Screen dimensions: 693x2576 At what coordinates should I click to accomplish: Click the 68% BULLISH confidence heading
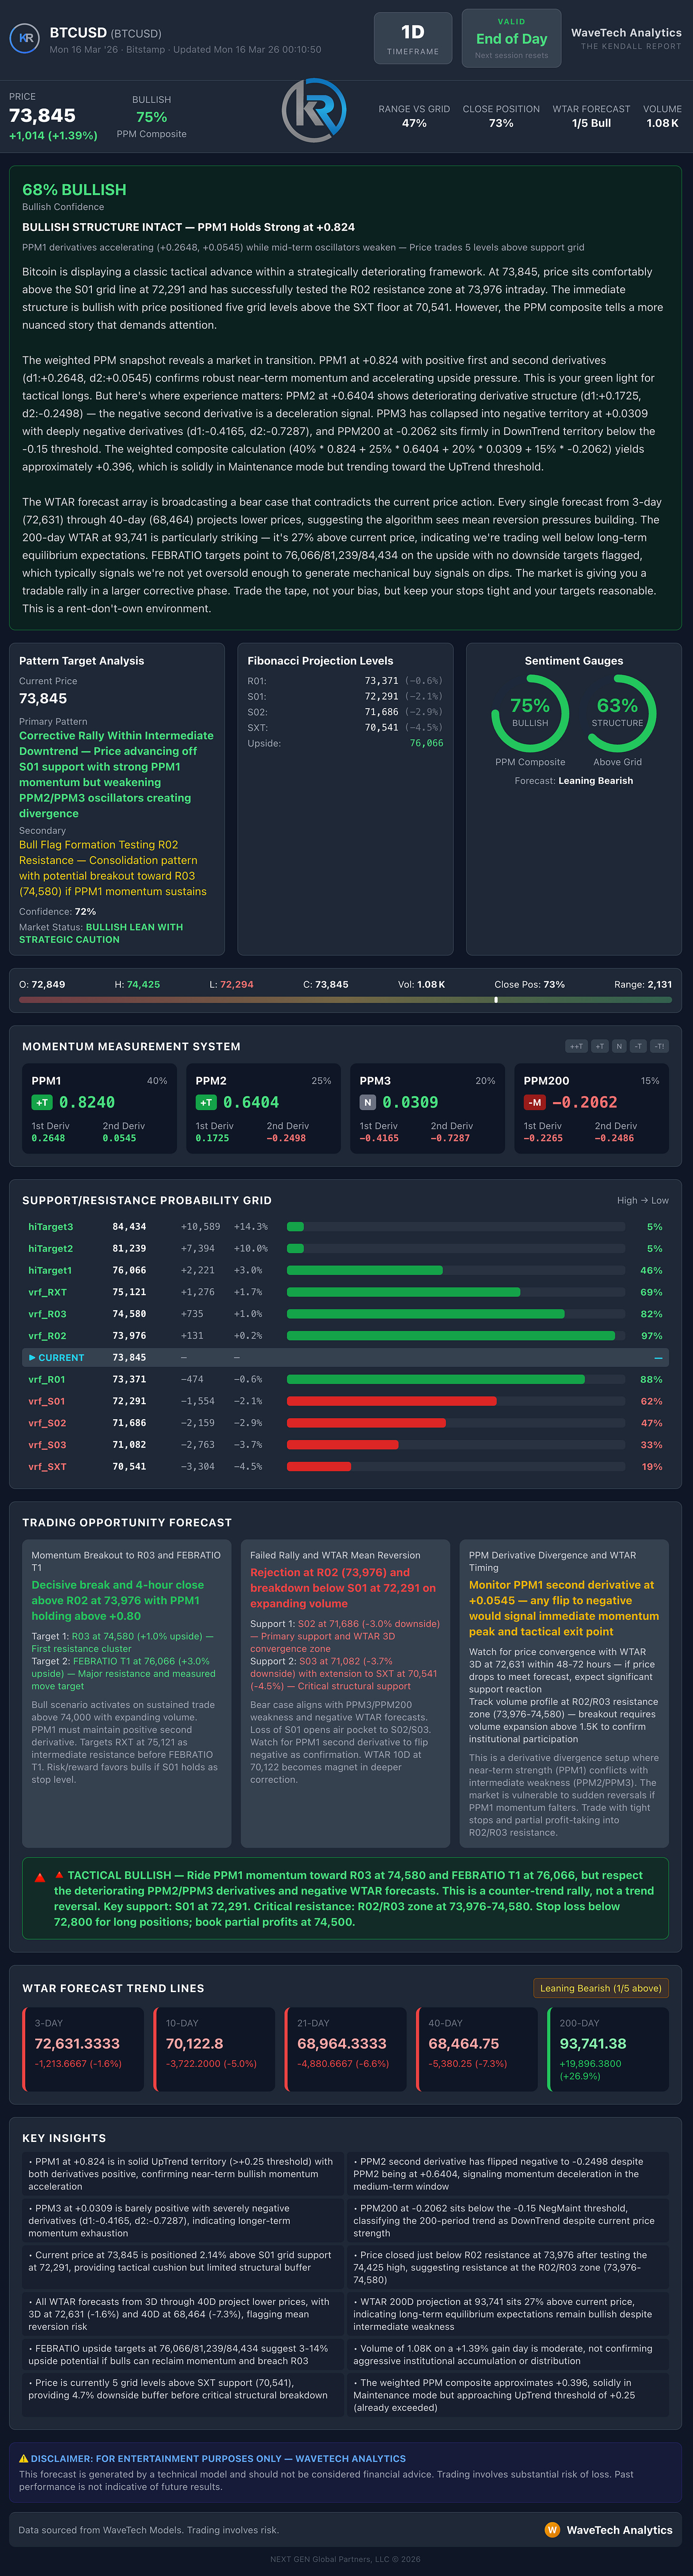74,190
